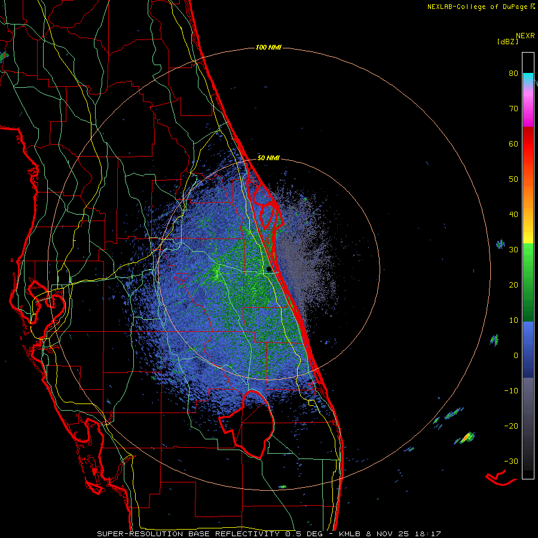Screen dimensions: 538x538
Task: Click the 70 value on the dBZ scale
Action: pyautogui.click(x=513, y=108)
